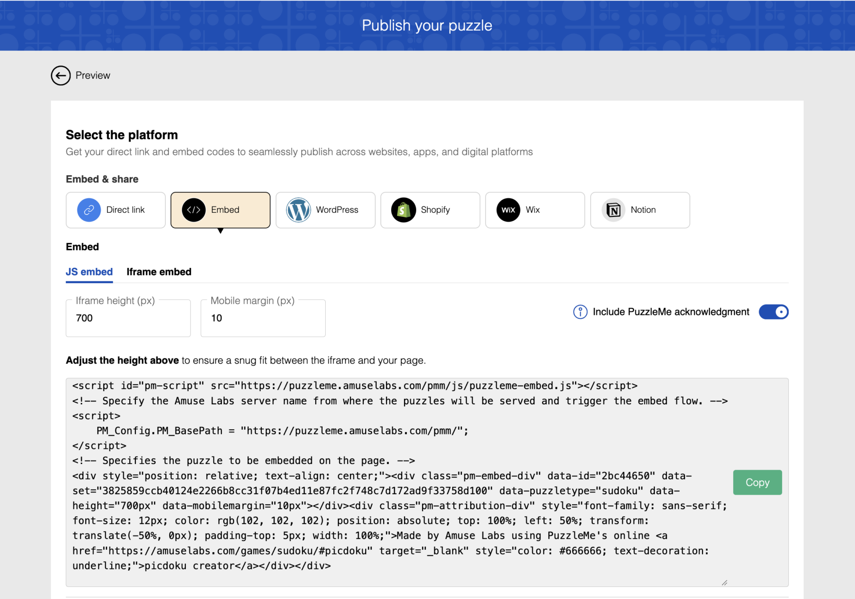Image resolution: width=855 pixels, height=599 pixels.
Task: Click the 'Select the platform' heading
Action: tap(122, 135)
